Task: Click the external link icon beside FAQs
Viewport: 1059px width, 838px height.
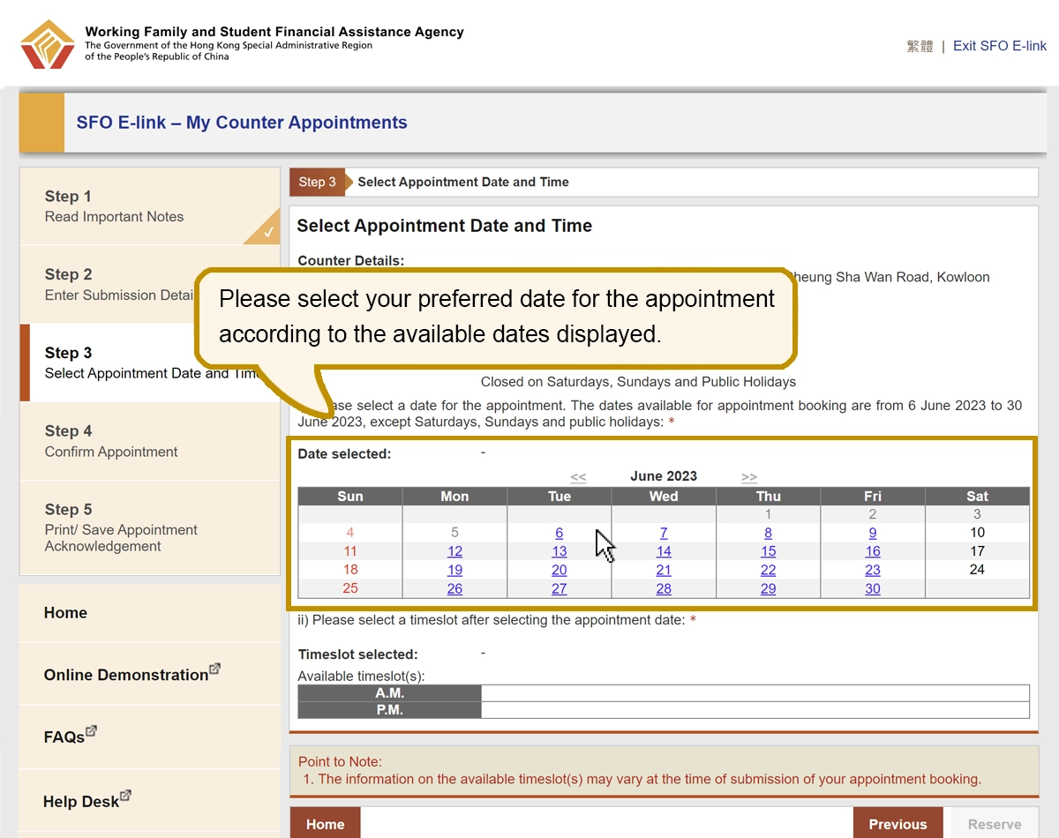Action: [91, 731]
